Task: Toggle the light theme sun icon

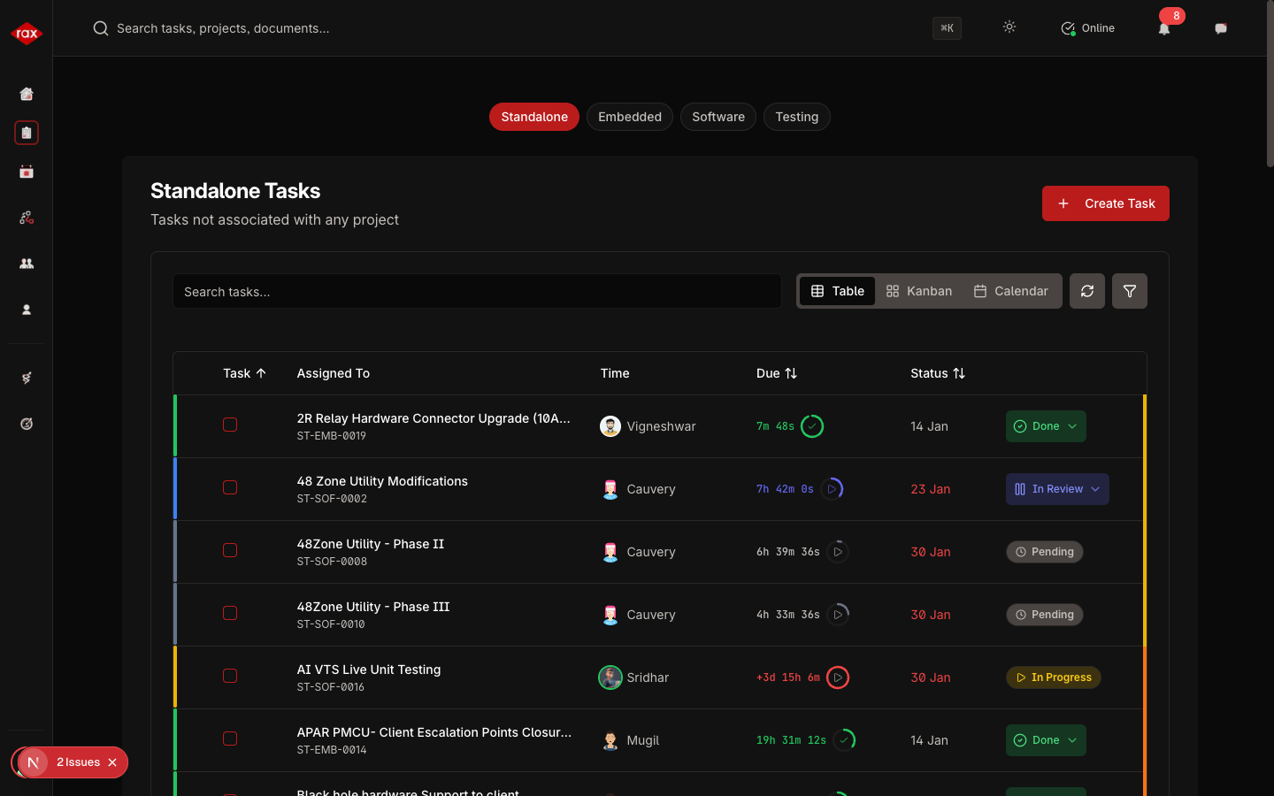Action: pos(1009,27)
